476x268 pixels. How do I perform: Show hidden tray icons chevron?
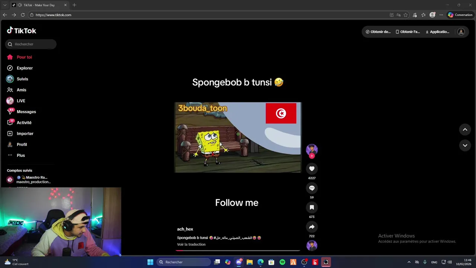click(409, 262)
